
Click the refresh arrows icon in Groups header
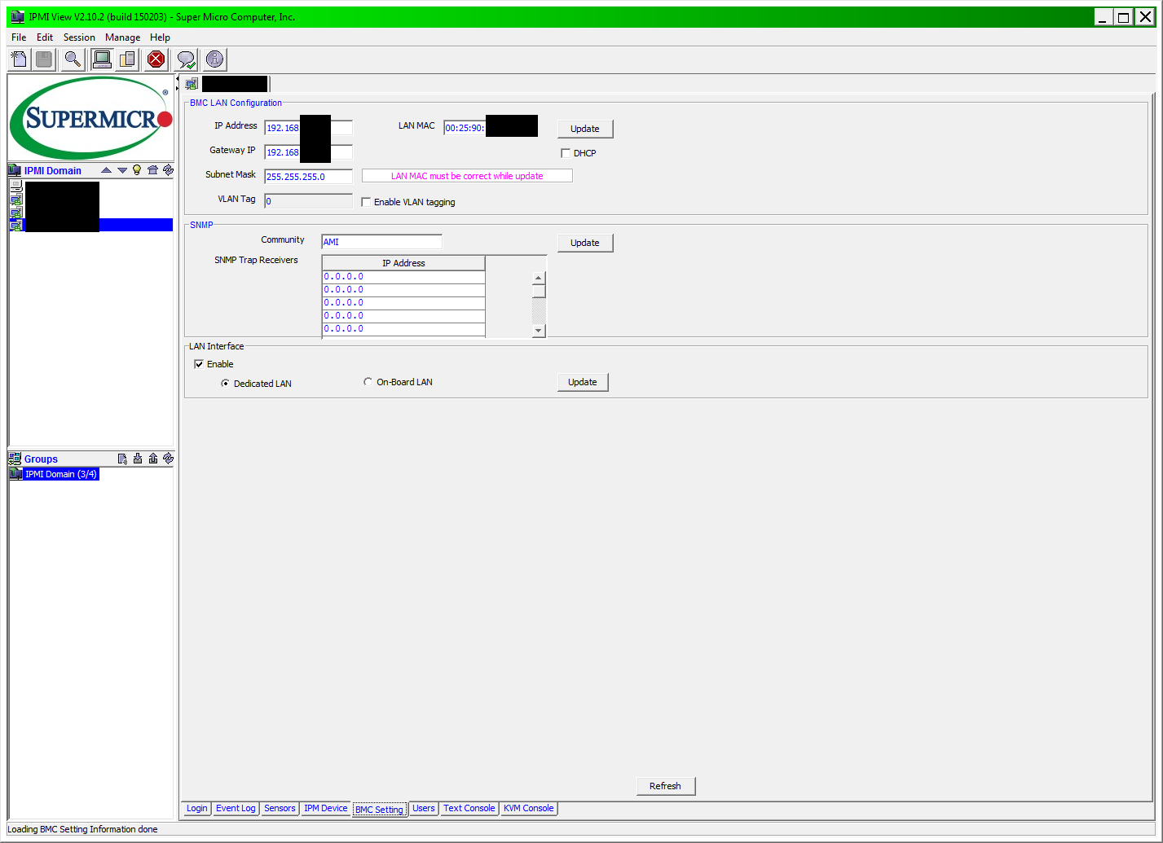(168, 459)
